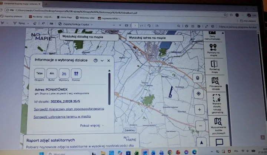This screenshot has height=155, width=267.
Task: Open the Windows Start menu
Action: (42, 154)
